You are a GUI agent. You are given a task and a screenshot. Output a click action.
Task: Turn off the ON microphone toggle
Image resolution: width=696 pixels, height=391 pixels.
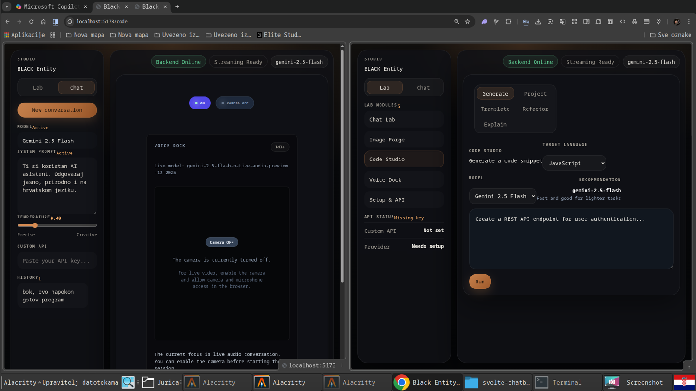tap(200, 103)
